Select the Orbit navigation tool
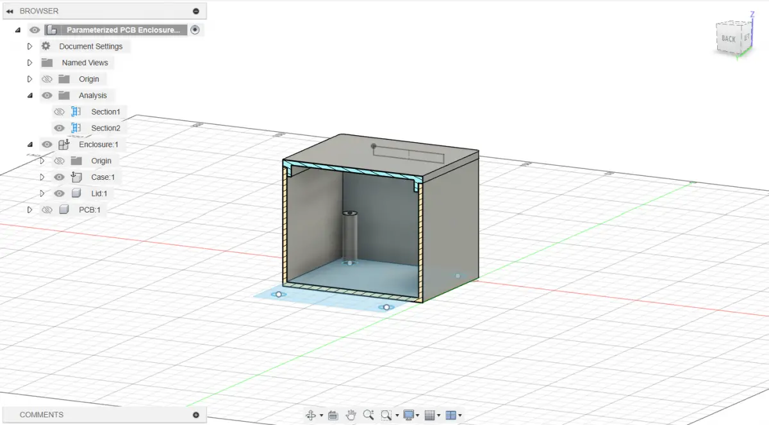This screenshot has width=769, height=425. tap(311, 415)
